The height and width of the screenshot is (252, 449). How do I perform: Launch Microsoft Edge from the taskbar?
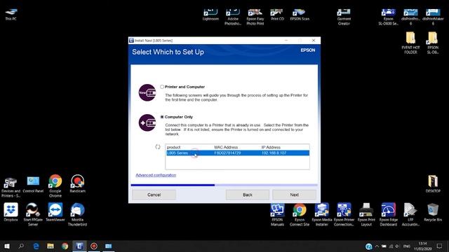36,246
